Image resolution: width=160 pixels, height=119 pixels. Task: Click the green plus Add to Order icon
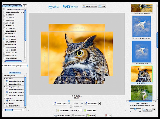85,111
